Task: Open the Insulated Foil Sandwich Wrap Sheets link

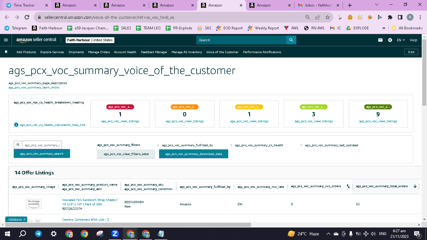Action: 89,202
